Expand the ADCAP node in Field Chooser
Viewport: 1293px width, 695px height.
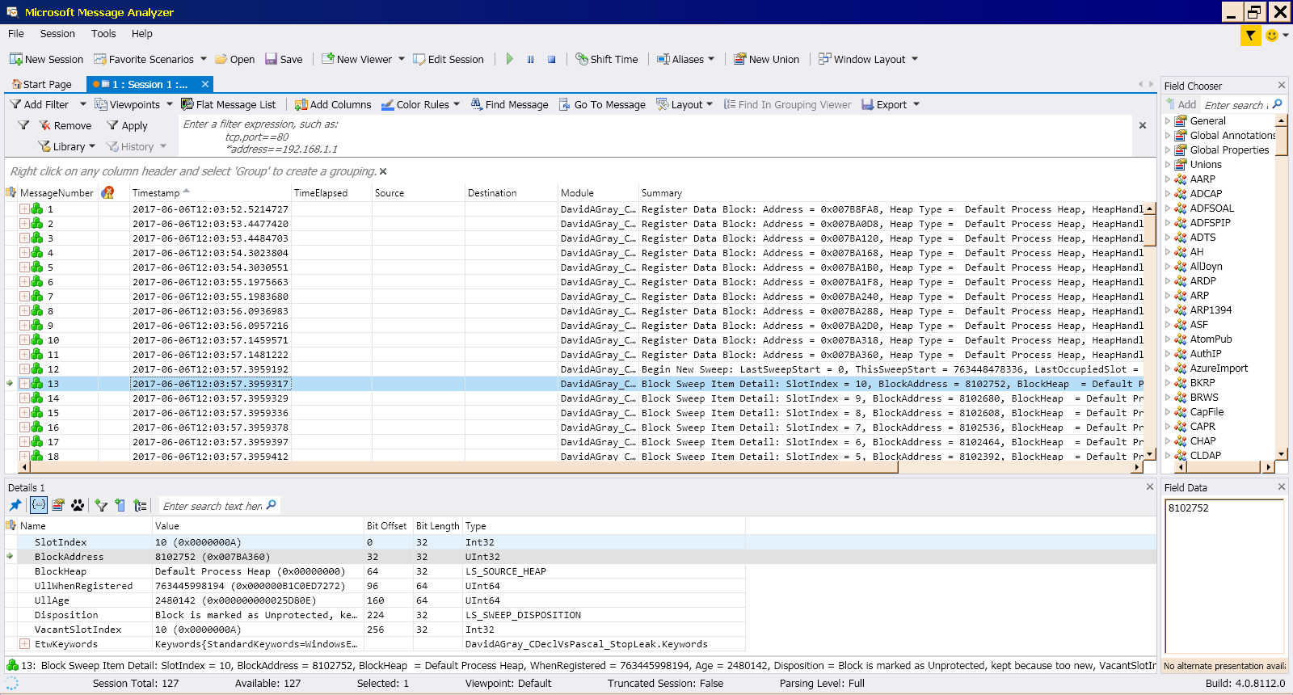1168,194
